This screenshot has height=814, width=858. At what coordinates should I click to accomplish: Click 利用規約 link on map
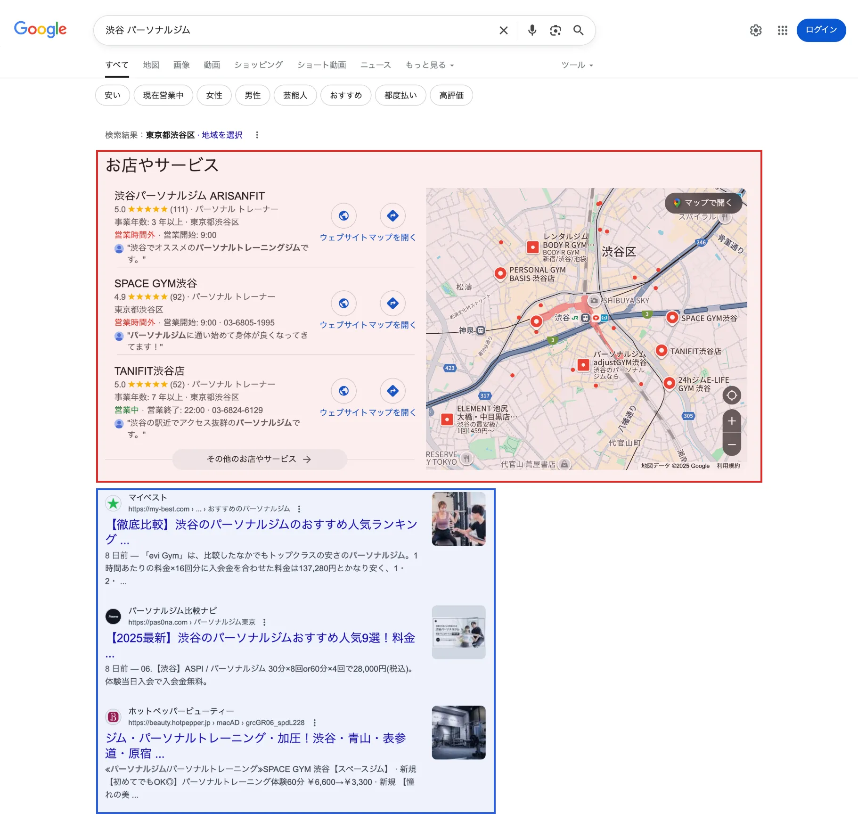(728, 466)
